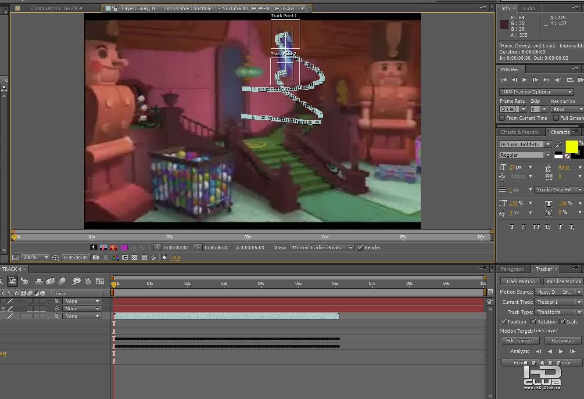This screenshot has width=584, height=399.
Task: Click the yellow fill color swatch
Action: [x=571, y=147]
